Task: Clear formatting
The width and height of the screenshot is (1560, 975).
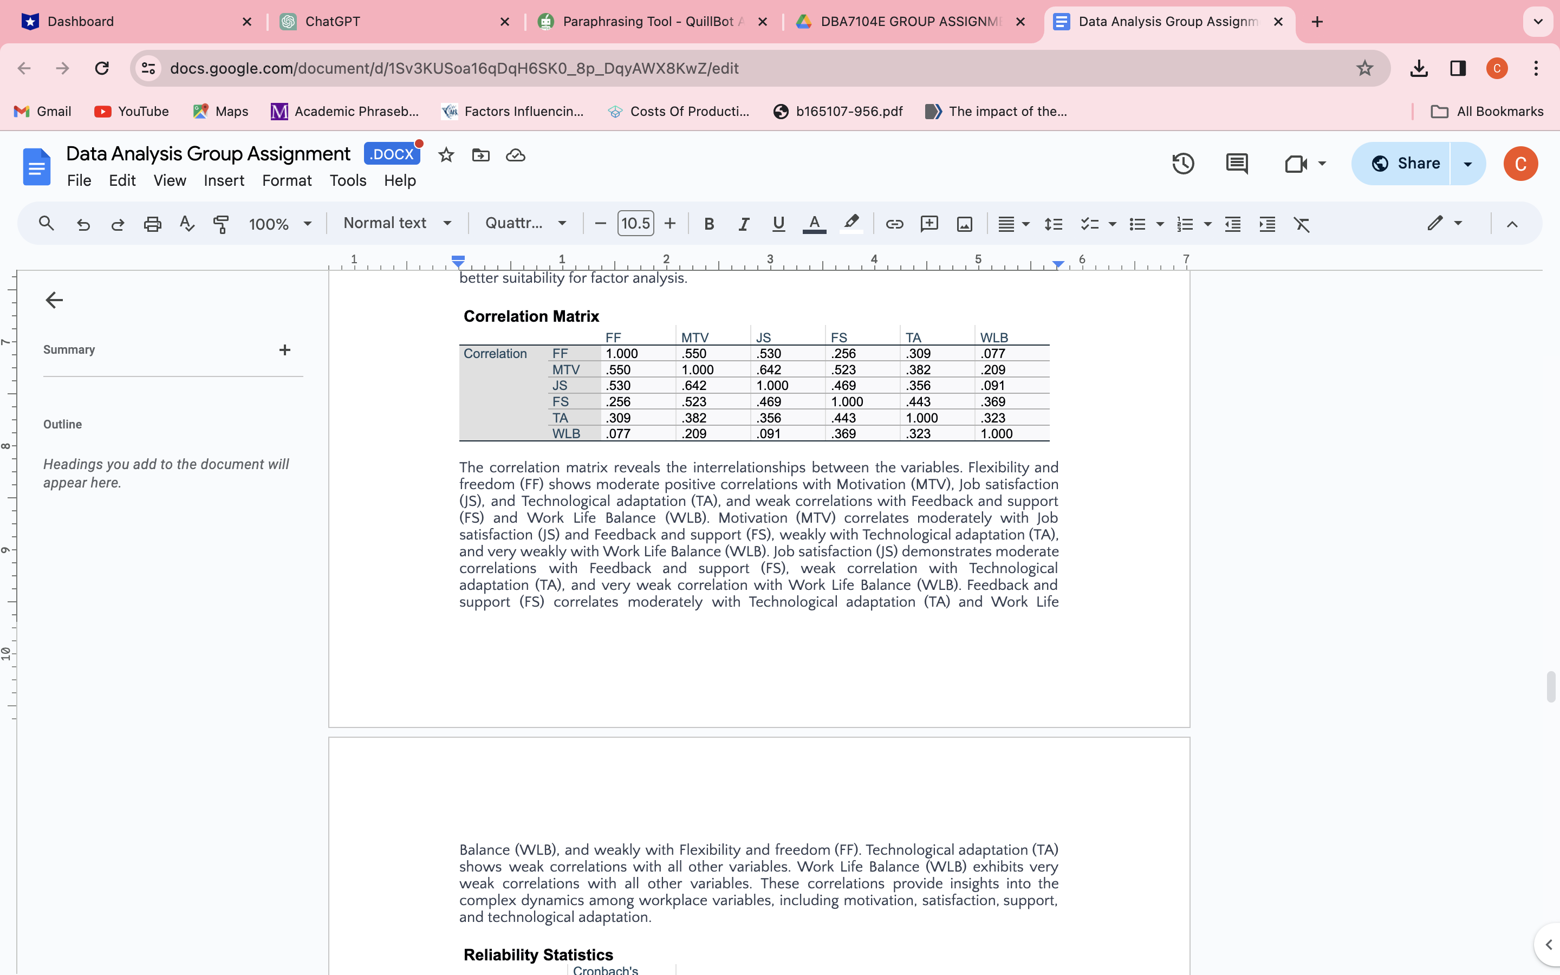Action: click(1302, 224)
